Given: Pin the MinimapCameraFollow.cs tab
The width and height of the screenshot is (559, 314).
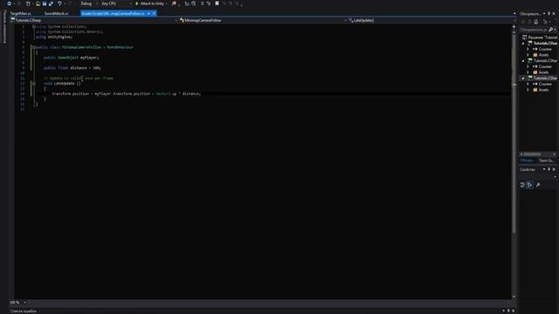Looking at the screenshot, I should point(148,14).
